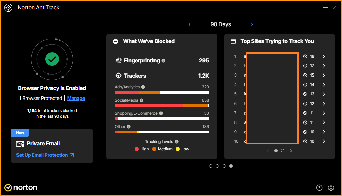Click the Norton AntiTrack logo icon
This screenshot has width=342, height=196.
click(x=8, y=8)
